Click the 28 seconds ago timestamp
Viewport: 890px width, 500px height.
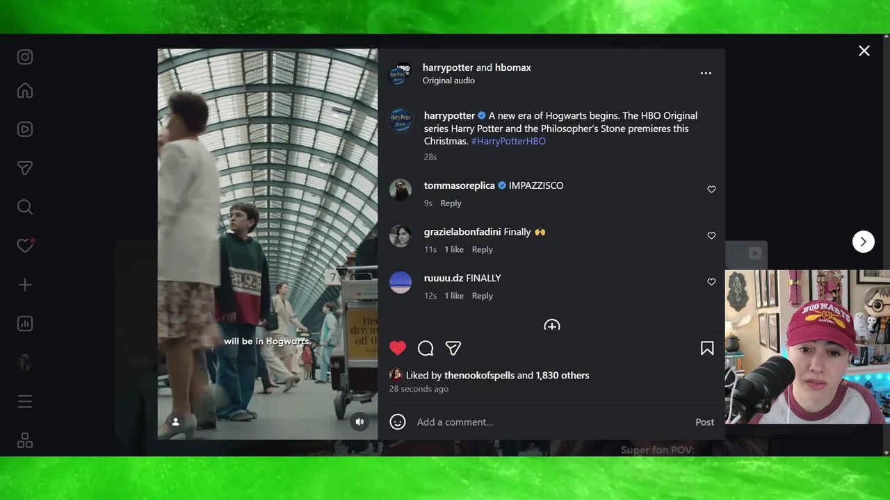(x=419, y=389)
